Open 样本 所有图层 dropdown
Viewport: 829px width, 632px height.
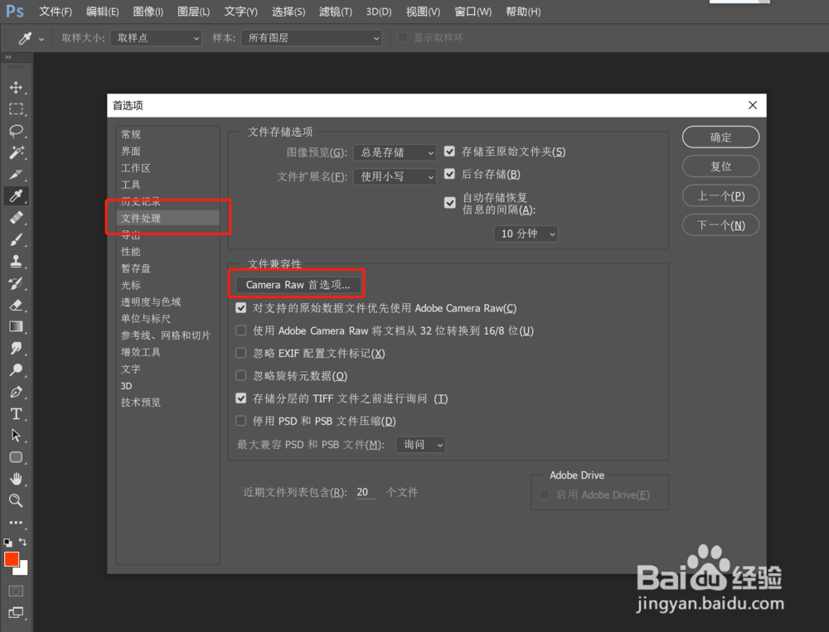click(312, 38)
